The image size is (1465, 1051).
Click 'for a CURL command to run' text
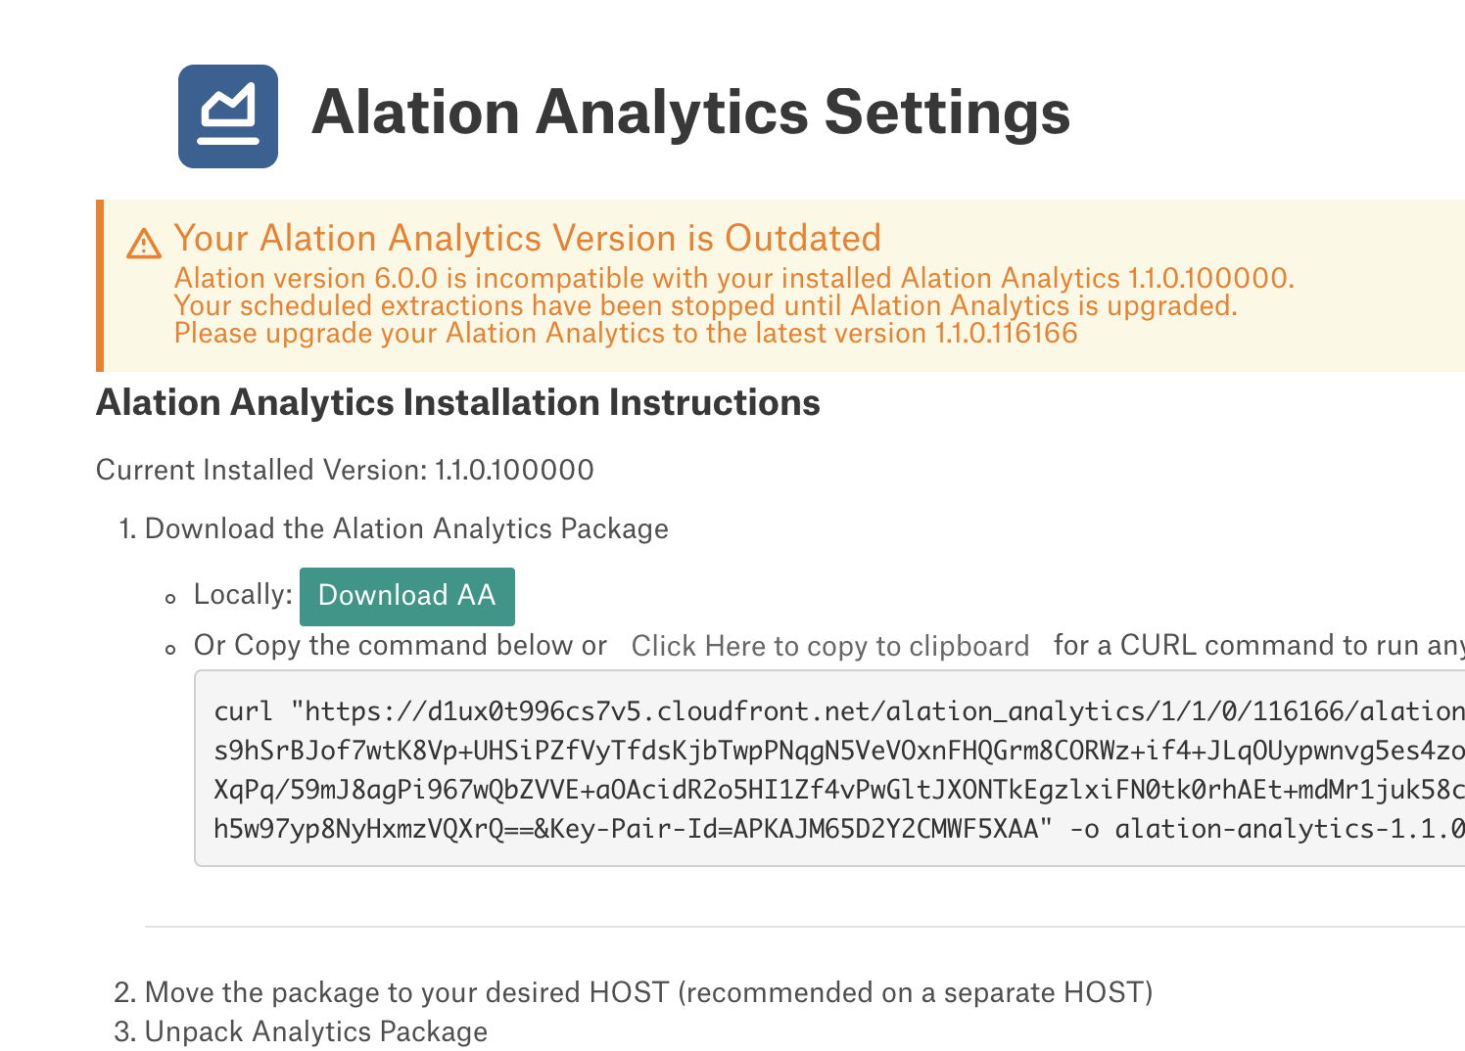(1258, 645)
